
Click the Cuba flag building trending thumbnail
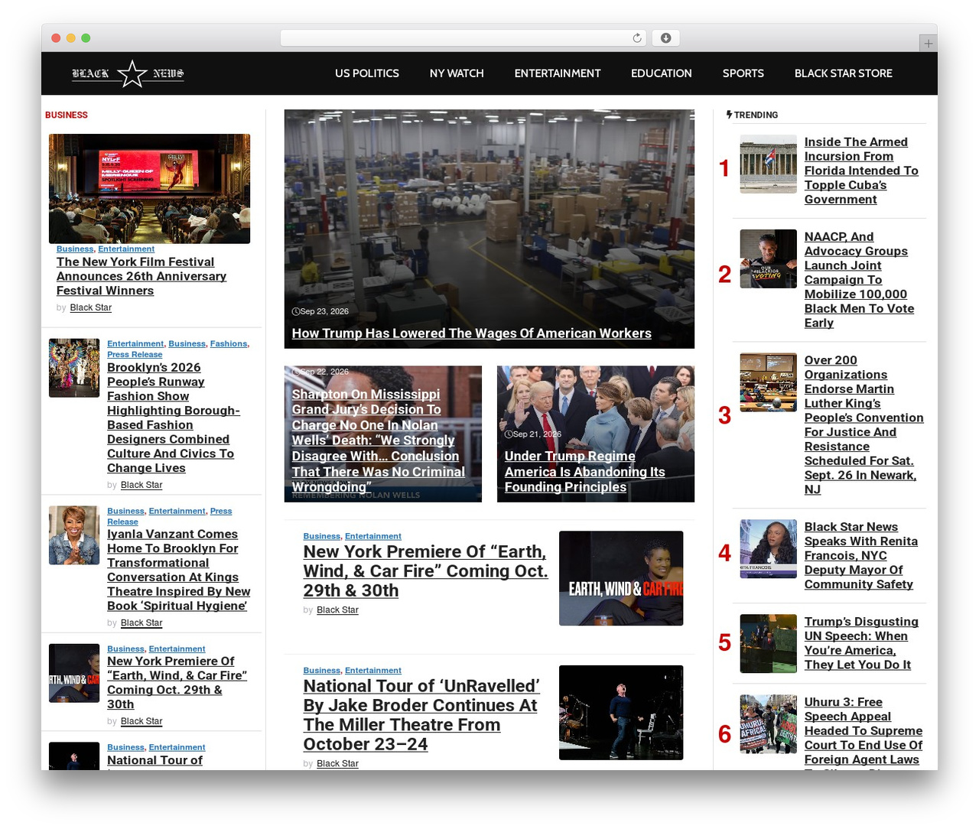[769, 164]
